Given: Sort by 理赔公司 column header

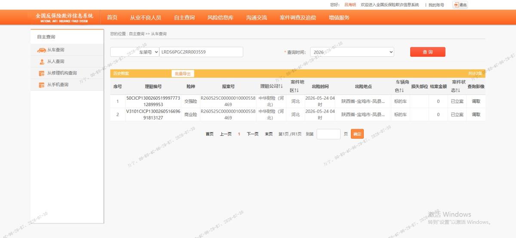Looking at the screenshot, I should pyautogui.click(x=271, y=86).
